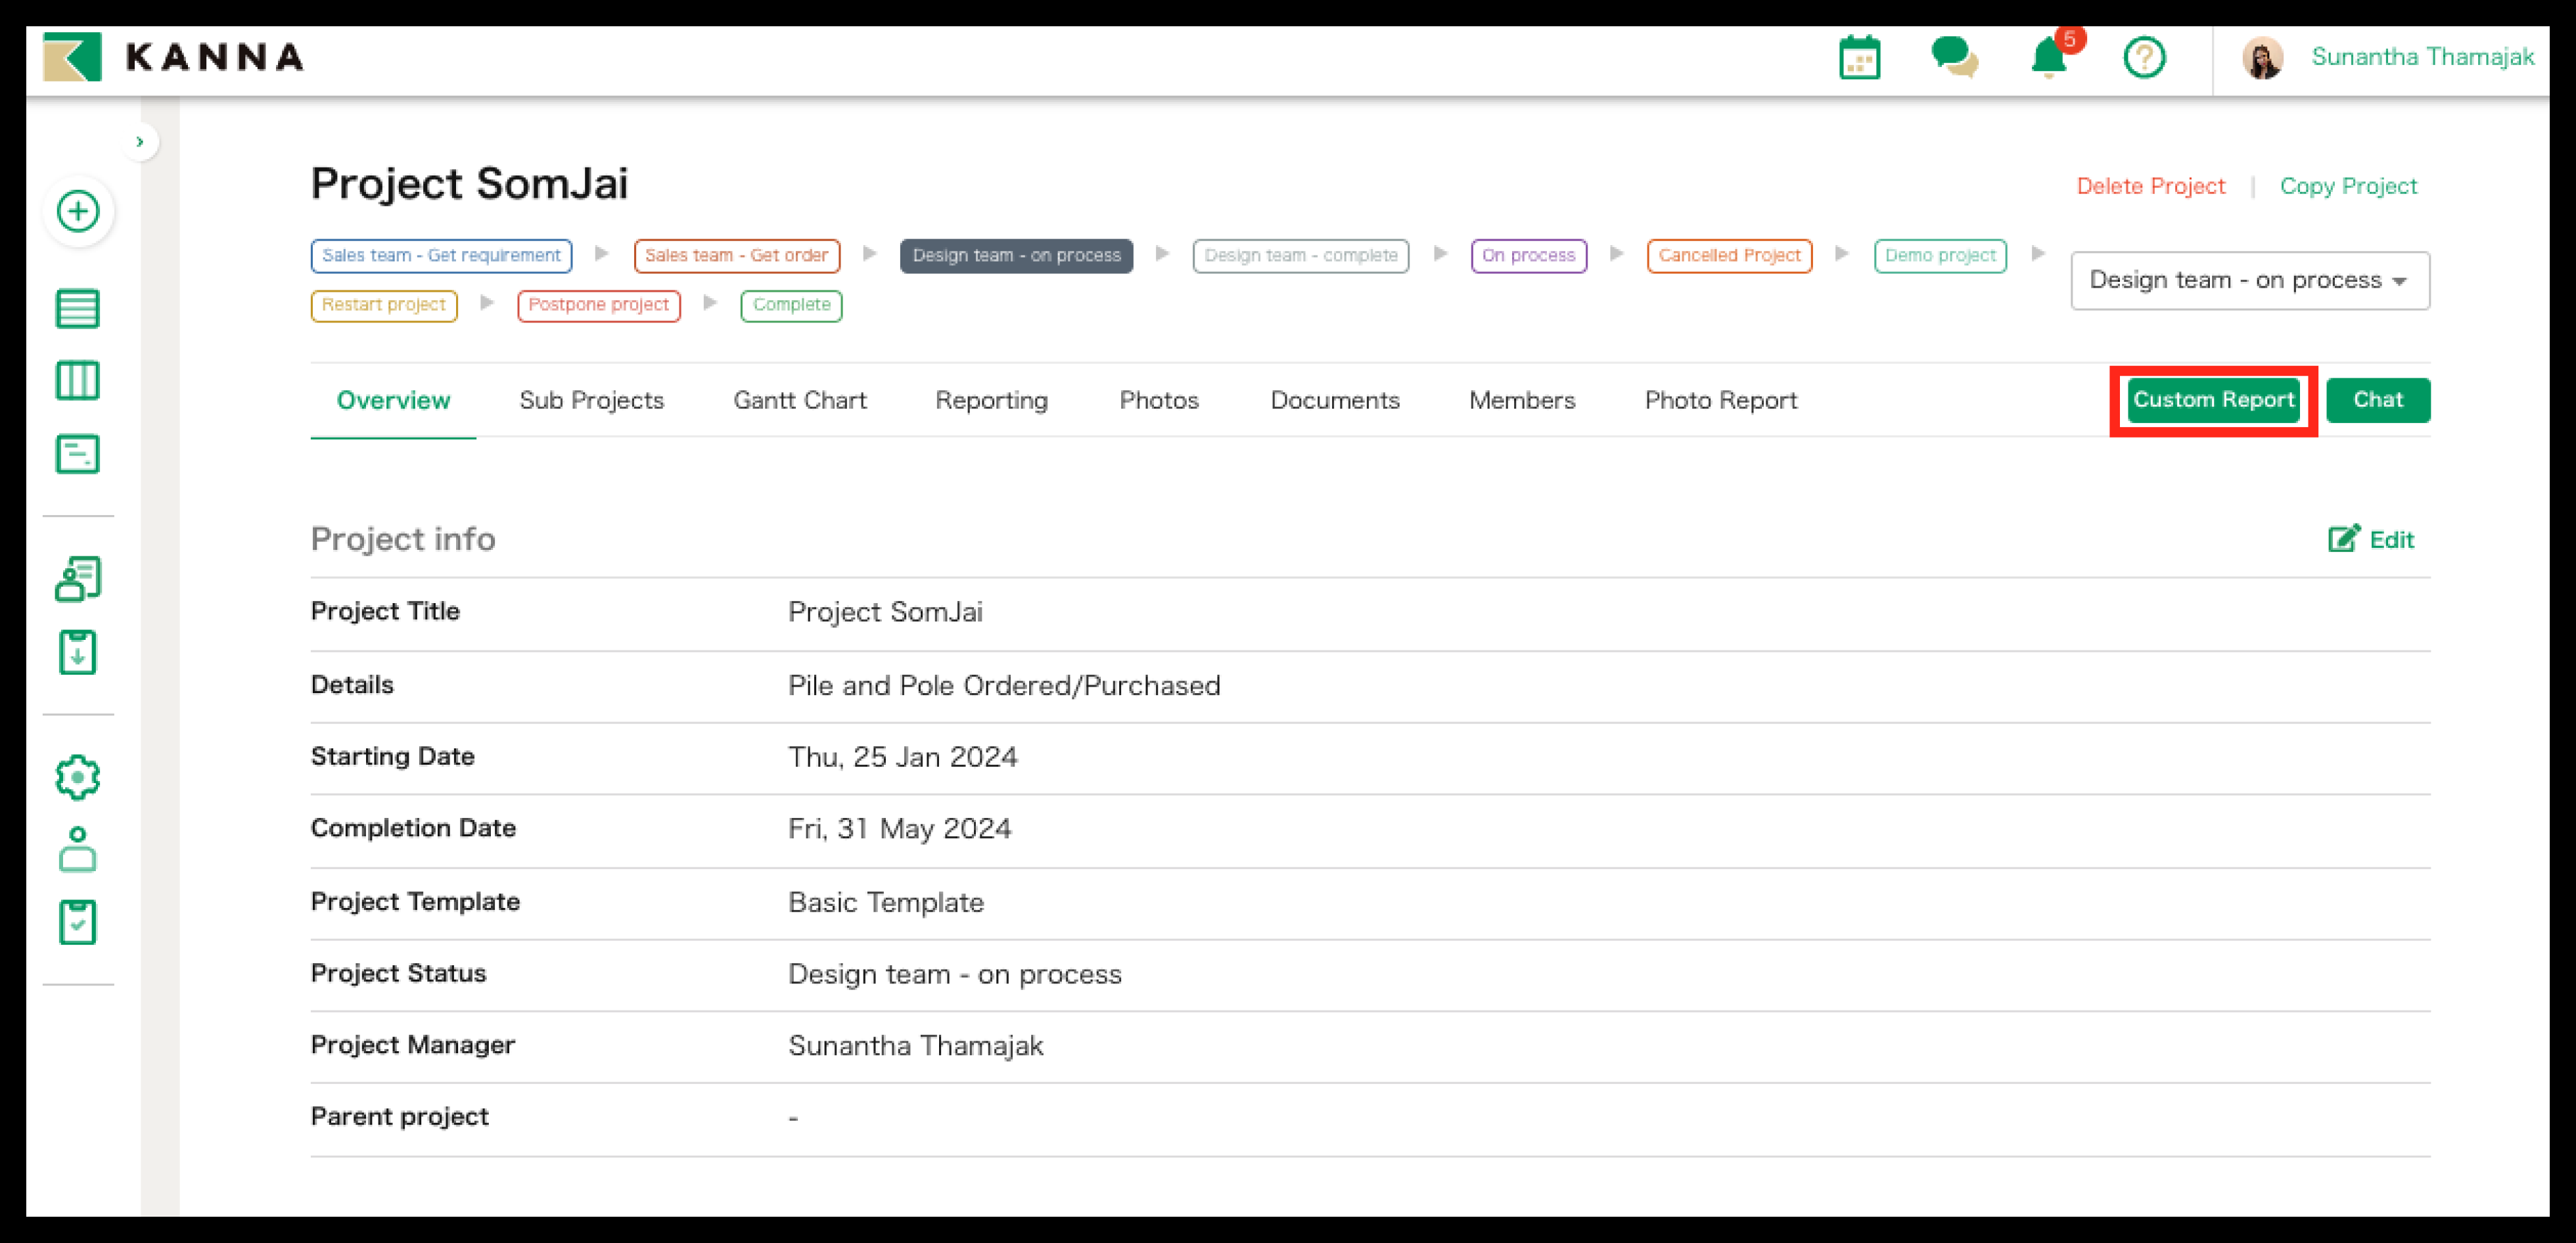Select the Design team - complete status tag
This screenshot has height=1243, width=2576.
coord(1300,256)
